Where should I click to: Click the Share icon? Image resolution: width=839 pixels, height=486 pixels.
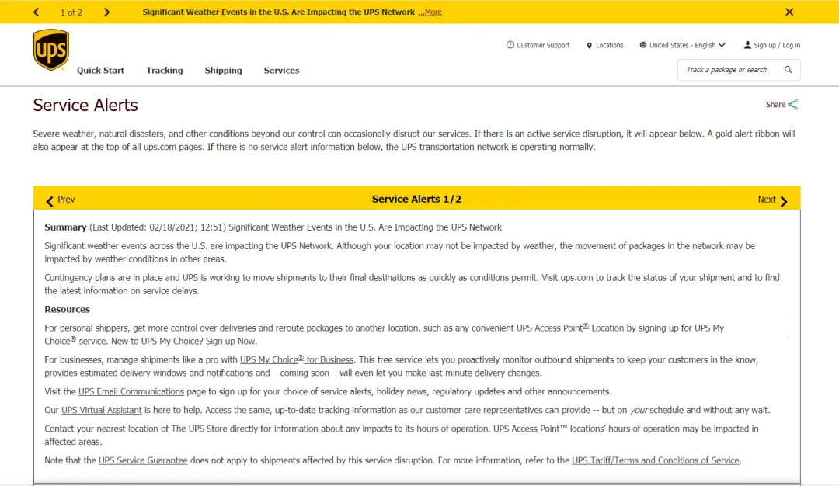click(793, 104)
